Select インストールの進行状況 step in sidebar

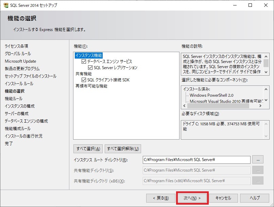click(23, 136)
